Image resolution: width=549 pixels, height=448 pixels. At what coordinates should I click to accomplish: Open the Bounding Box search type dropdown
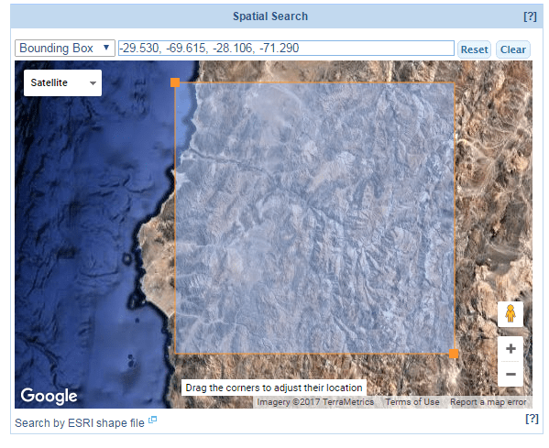[x=65, y=48]
